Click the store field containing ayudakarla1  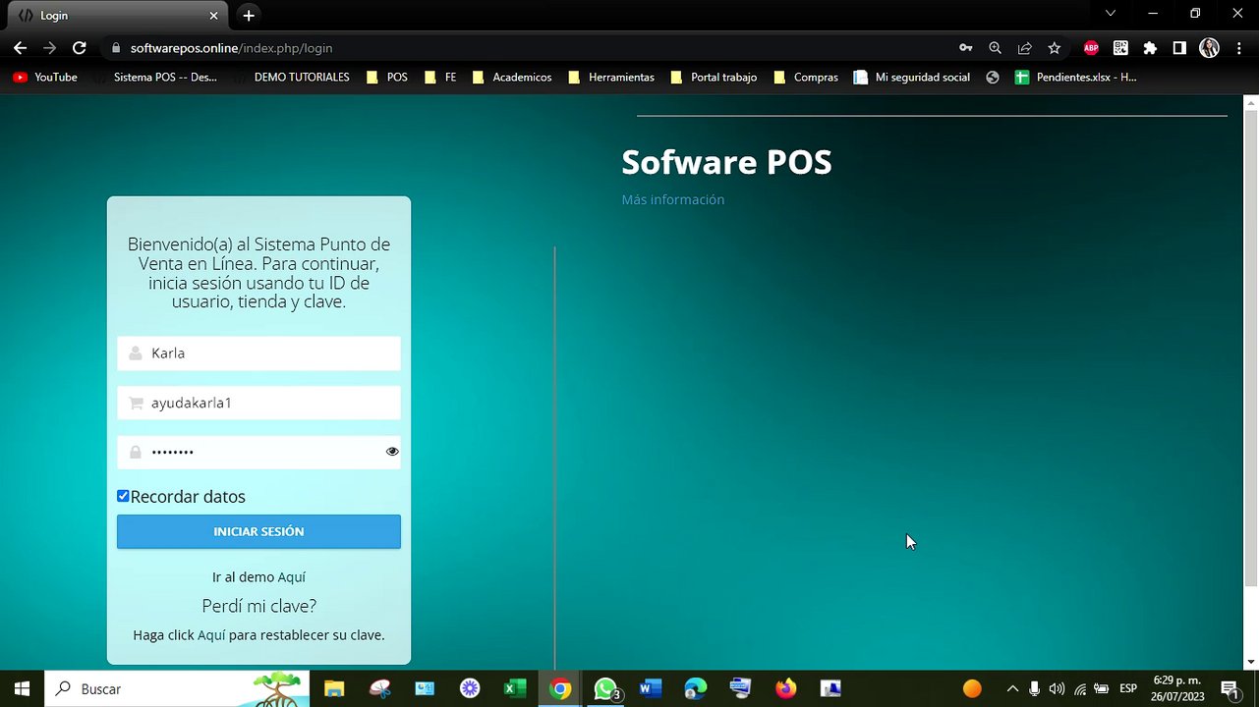coord(258,403)
